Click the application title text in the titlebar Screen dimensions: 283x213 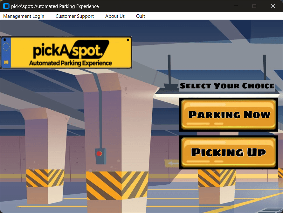click(55, 6)
